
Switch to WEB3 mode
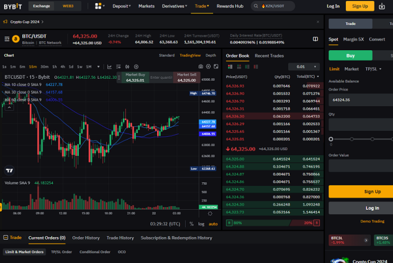pos(68,6)
